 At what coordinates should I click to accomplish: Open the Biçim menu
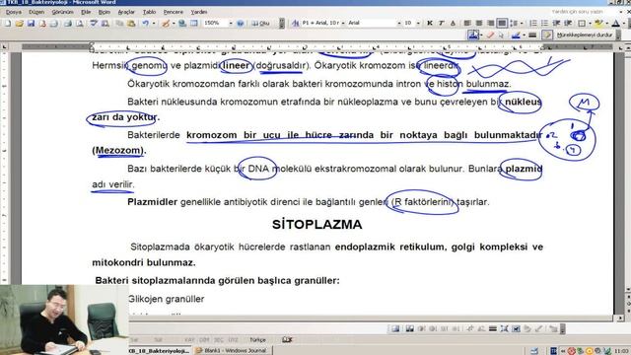(x=105, y=12)
